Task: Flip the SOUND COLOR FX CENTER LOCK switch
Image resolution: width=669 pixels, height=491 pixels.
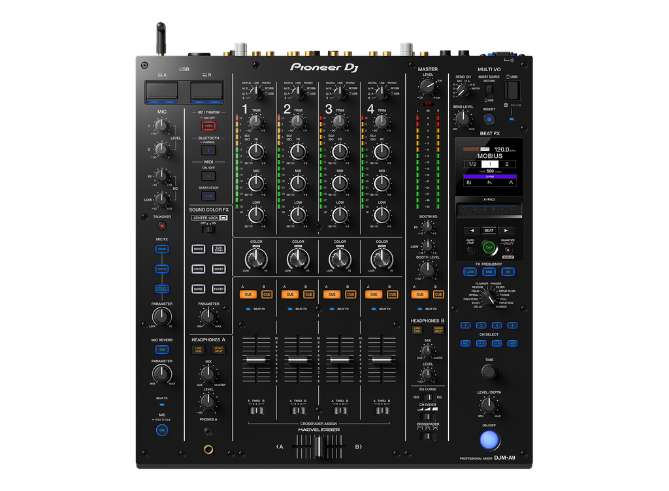Action: pyautogui.click(x=209, y=230)
